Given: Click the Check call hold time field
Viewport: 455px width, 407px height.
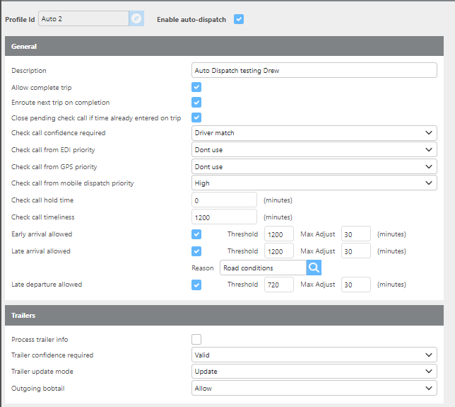Looking at the screenshot, I should click(225, 200).
